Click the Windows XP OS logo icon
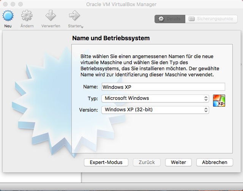The height and width of the screenshot is (191, 243). tap(219, 101)
